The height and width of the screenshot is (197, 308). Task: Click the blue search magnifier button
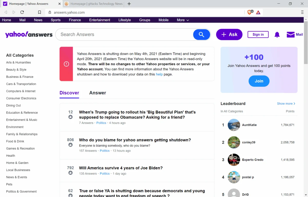tap(201, 35)
